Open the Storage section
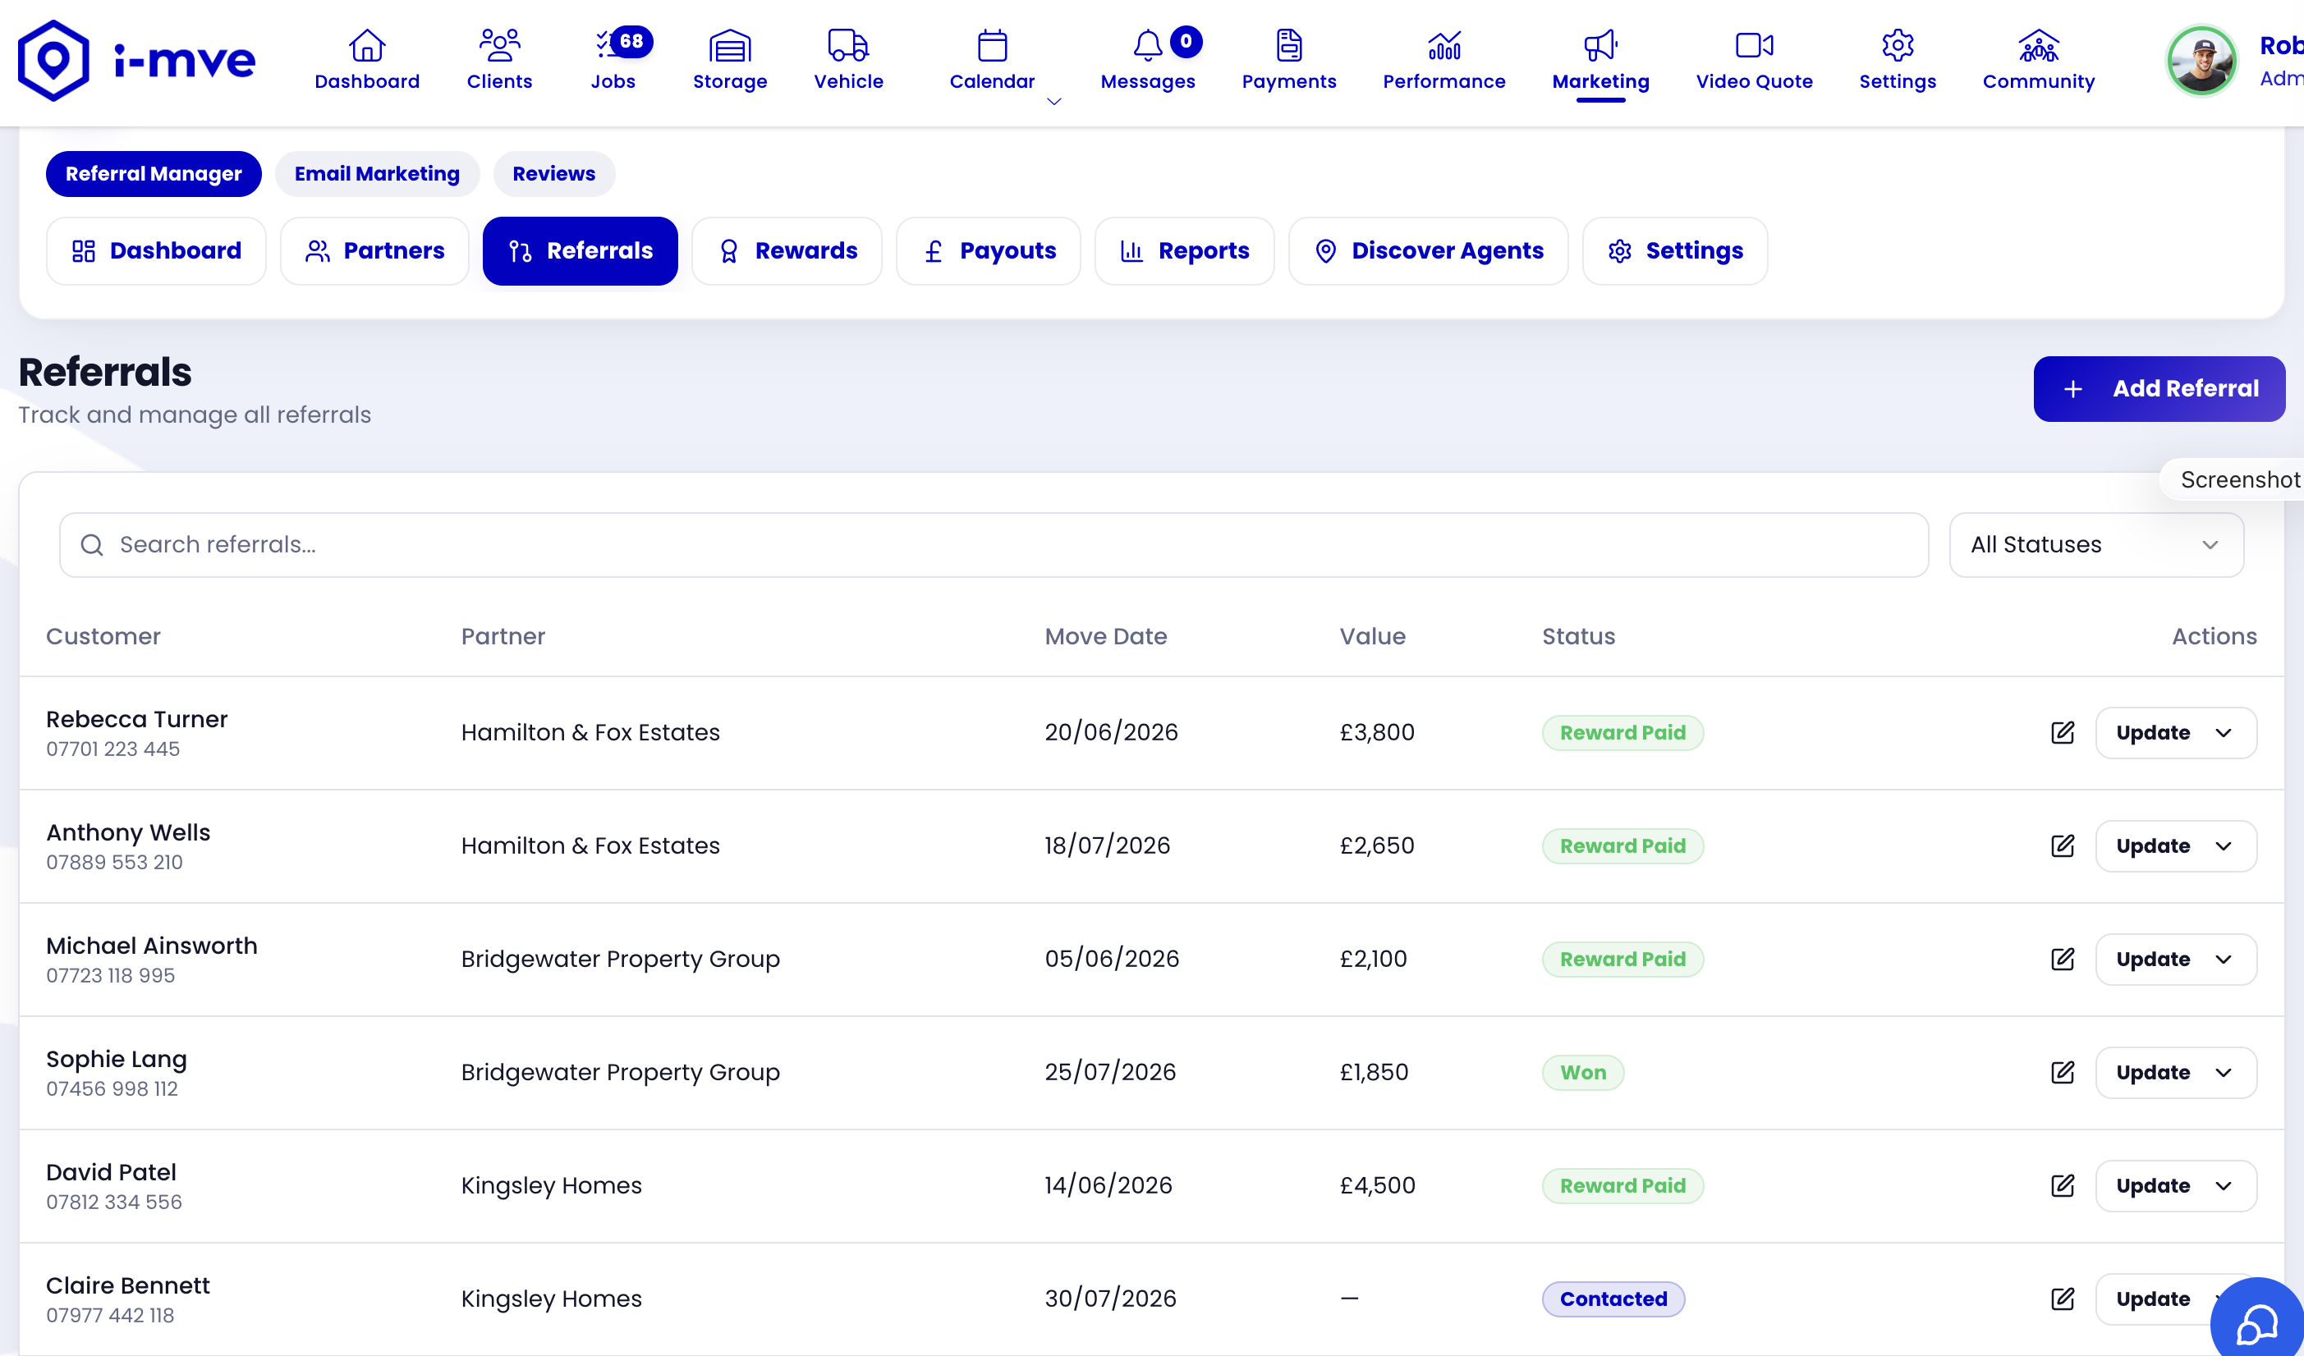 730,60
